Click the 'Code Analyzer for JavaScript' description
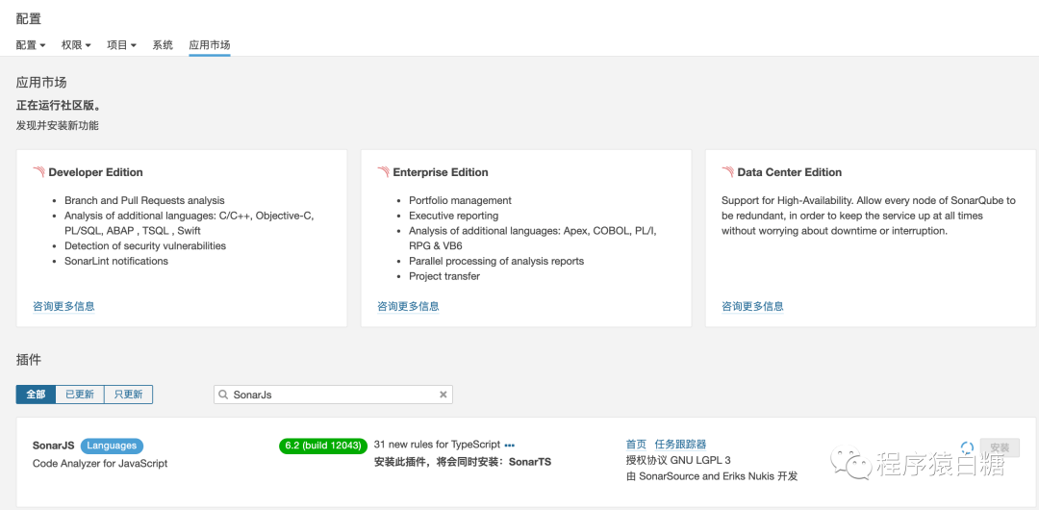Image resolution: width=1039 pixels, height=510 pixels. [x=100, y=464]
